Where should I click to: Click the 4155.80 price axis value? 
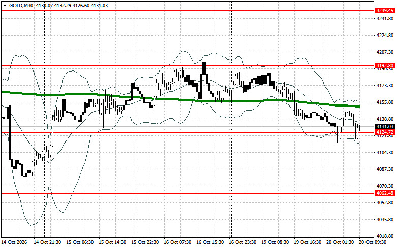[x=385, y=102]
